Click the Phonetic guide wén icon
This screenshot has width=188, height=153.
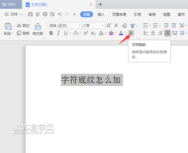(x=132, y=25)
